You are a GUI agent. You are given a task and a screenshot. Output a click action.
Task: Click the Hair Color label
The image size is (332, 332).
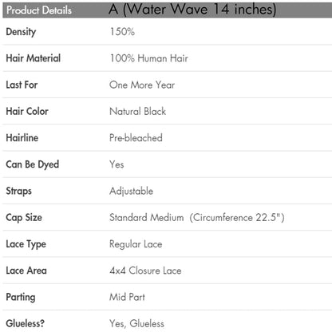coord(27,111)
